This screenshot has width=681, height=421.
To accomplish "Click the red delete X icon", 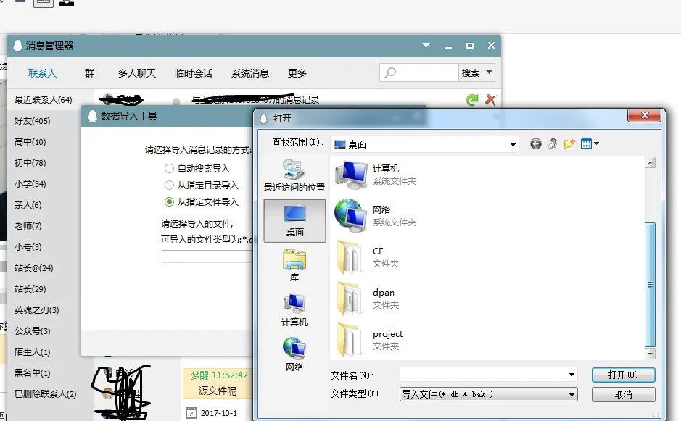I will click(x=490, y=100).
